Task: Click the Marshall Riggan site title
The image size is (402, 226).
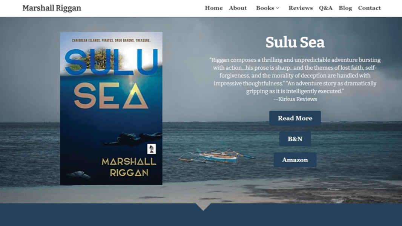Action: point(52,8)
